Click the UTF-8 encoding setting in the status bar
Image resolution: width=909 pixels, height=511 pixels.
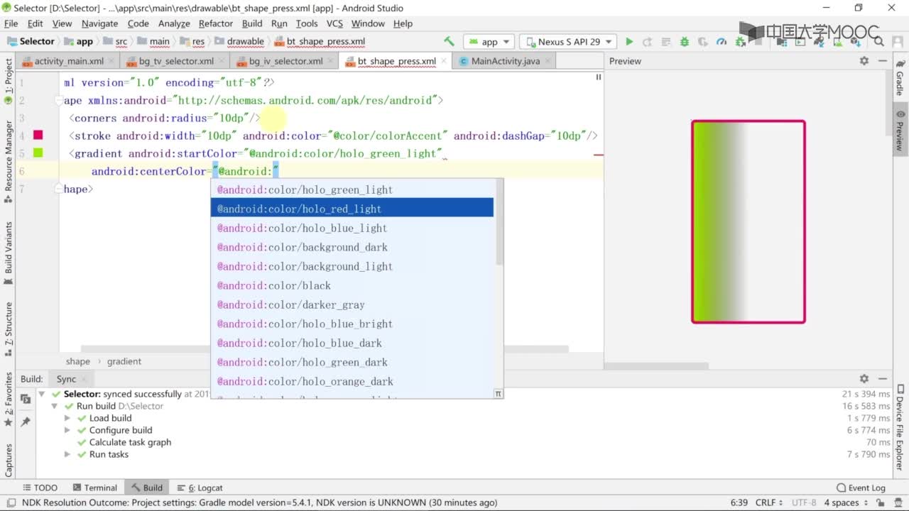[x=804, y=502]
